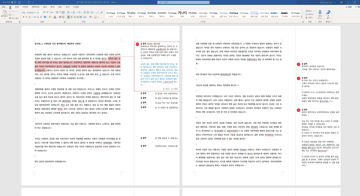Open the font name combo box
Screen dimensions: 360x196
[29, 12]
